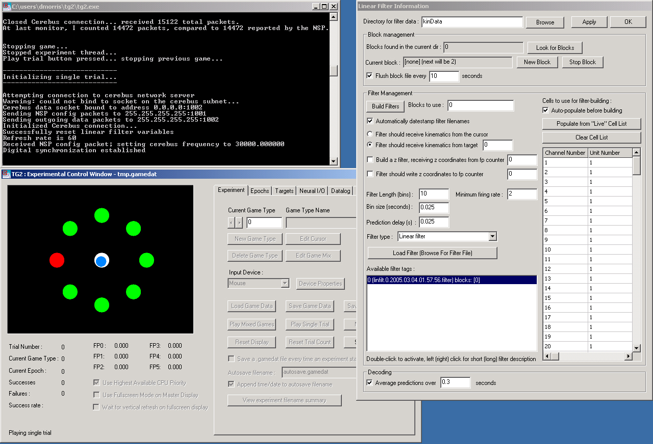653x444 pixels.
Task: Toggle Use Fullscreen Mode on Master Display
Action: coord(96,395)
